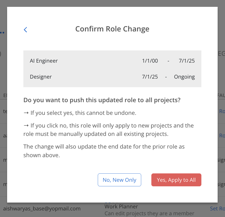Click the Designer start date 7/1/25

point(150,77)
